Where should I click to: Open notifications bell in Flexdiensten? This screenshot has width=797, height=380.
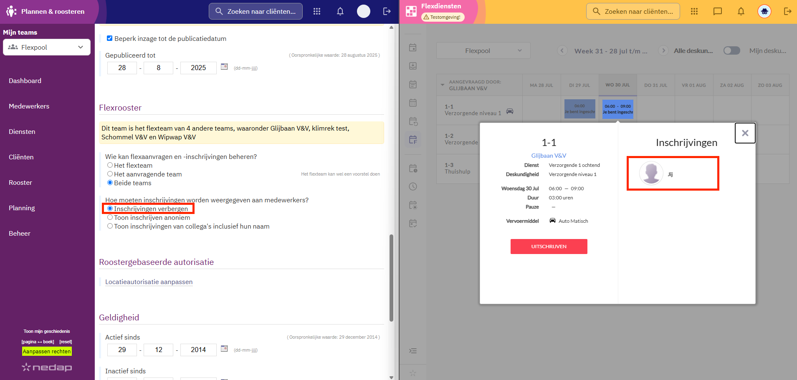pos(741,11)
